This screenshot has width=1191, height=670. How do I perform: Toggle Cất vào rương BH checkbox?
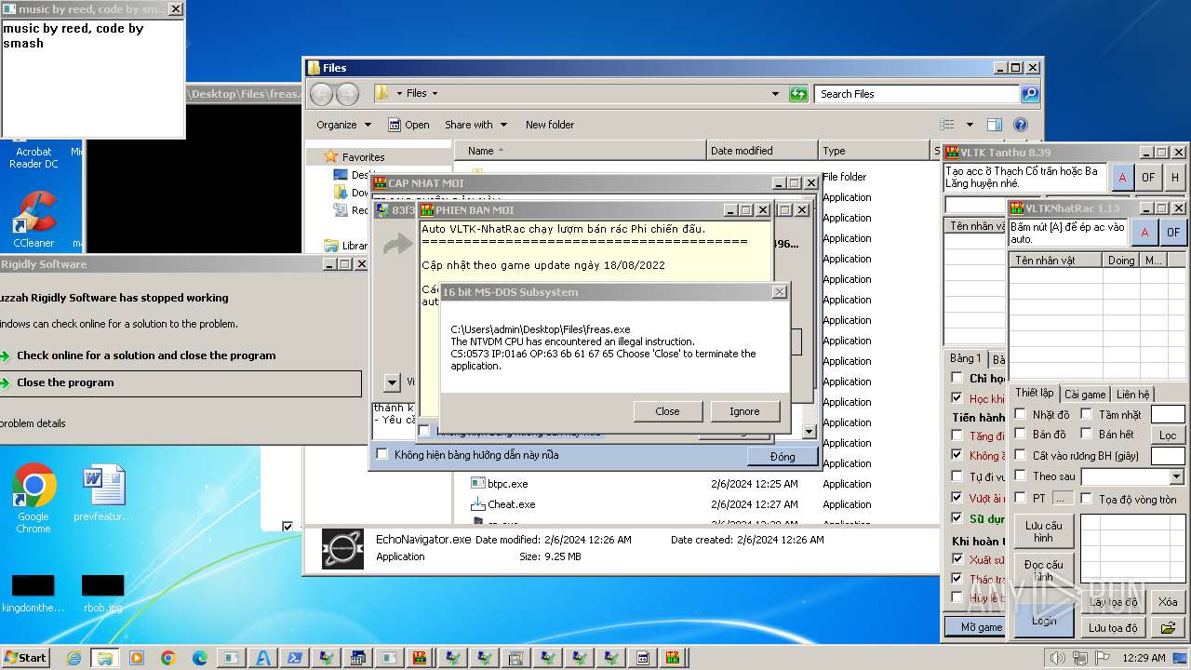1021,455
